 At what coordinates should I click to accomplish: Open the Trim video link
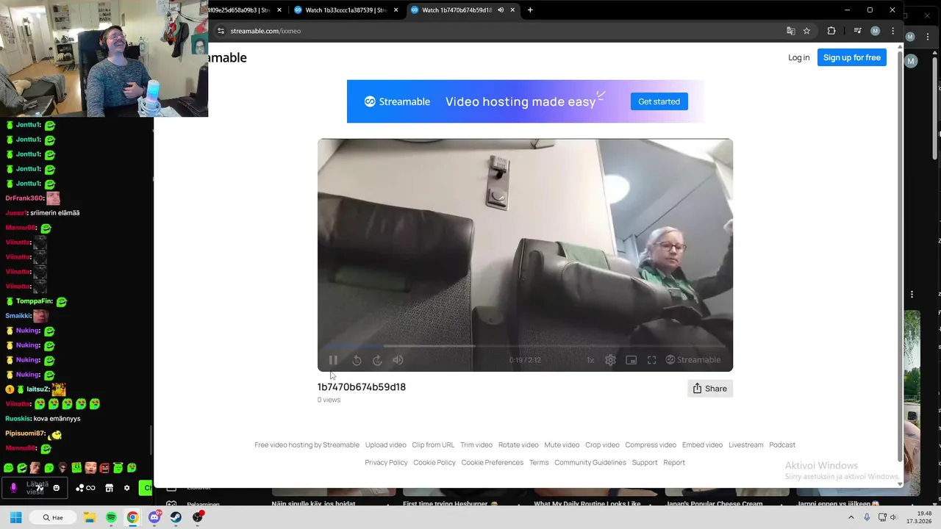476,445
